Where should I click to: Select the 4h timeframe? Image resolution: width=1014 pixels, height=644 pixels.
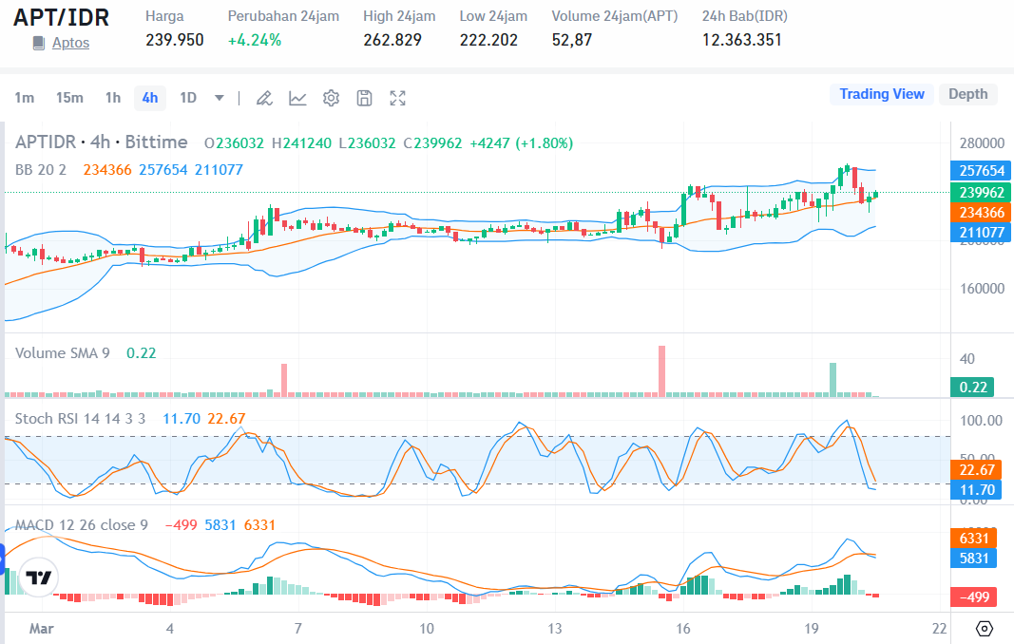pyautogui.click(x=150, y=98)
